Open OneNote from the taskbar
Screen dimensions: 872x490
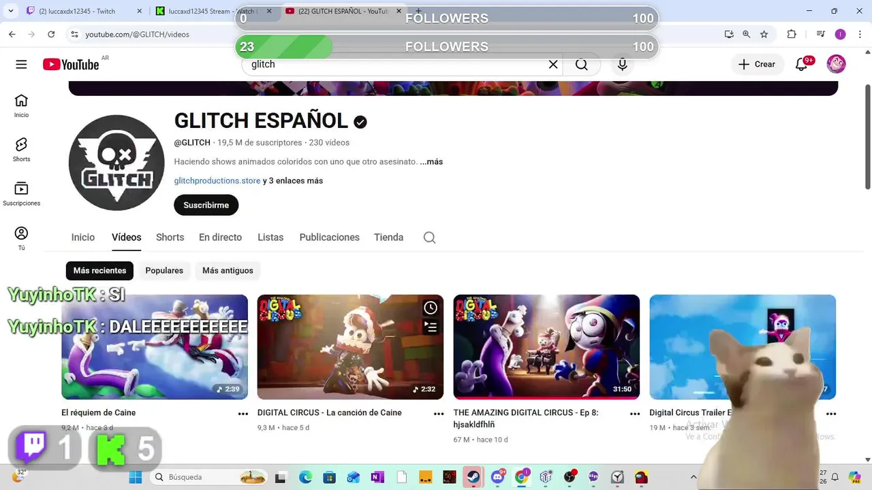click(x=377, y=477)
